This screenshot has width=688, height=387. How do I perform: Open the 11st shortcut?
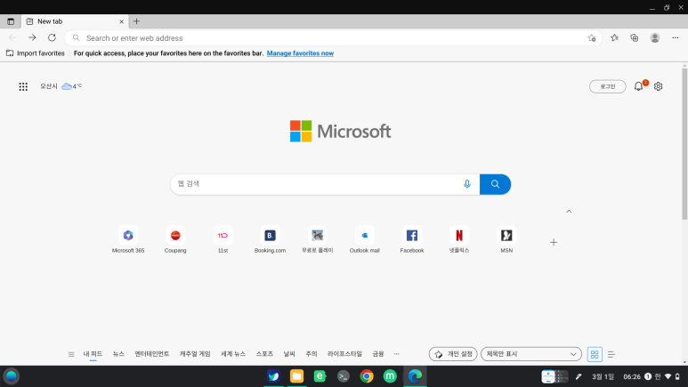(x=223, y=239)
